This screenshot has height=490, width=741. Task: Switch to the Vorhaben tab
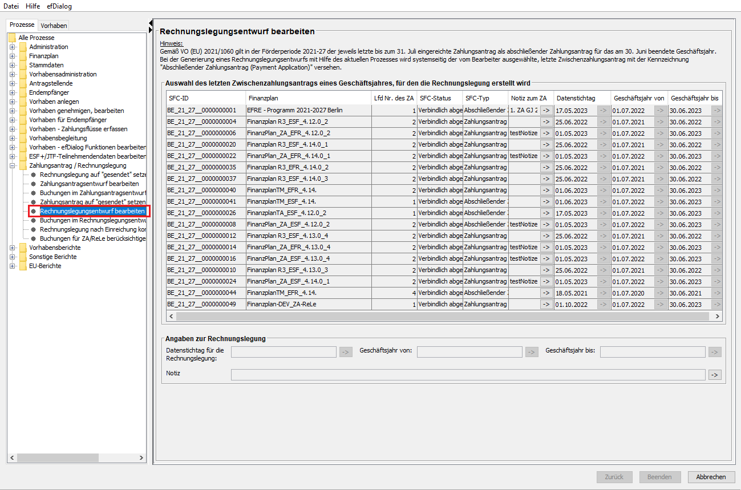click(x=54, y=25)
